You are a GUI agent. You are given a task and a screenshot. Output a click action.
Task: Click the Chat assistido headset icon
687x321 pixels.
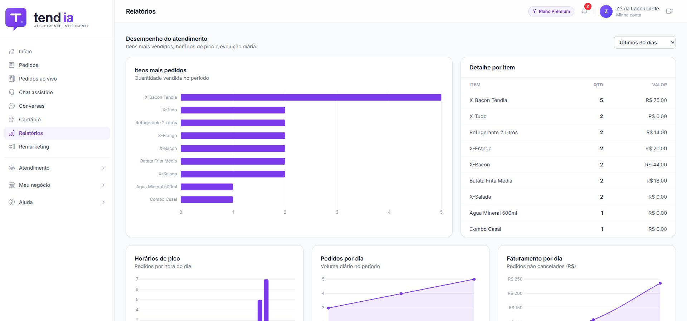click(x=12, y=92)
